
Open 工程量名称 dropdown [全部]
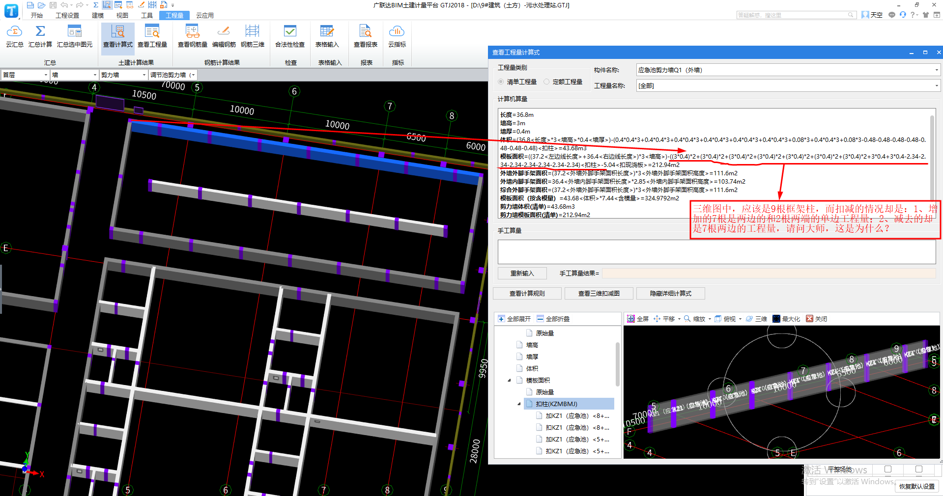[x=788, y=85]
